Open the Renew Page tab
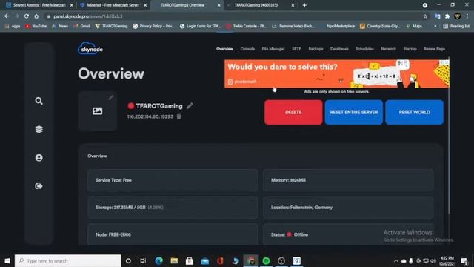This screenshot has width=474, height=267. (x=435, y=49)
